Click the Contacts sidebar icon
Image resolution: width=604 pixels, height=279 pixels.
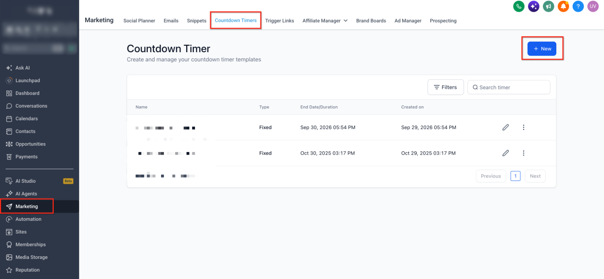pyautogui.click(x=9, y=131)
